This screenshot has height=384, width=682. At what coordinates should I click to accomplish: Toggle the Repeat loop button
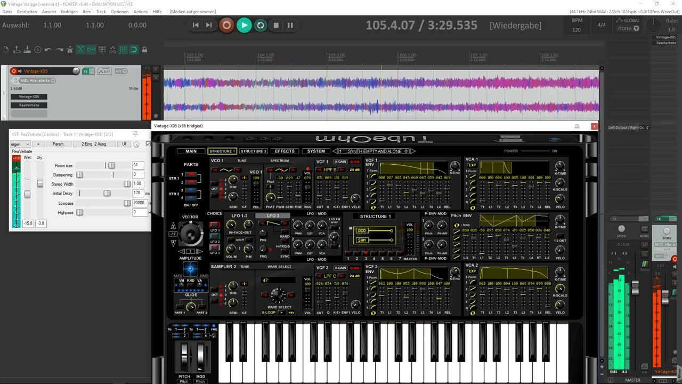click(261, 25)
